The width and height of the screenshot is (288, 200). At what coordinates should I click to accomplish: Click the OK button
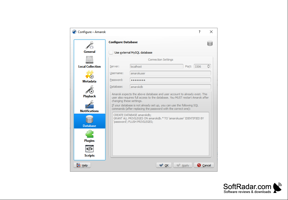point(164,165)
